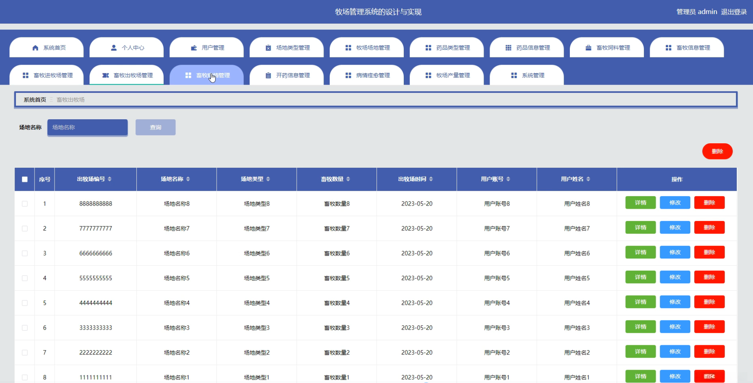Click the red 删除 batch delete button
The width and height of the screenshot is (753, 383).
pos(717,151)
